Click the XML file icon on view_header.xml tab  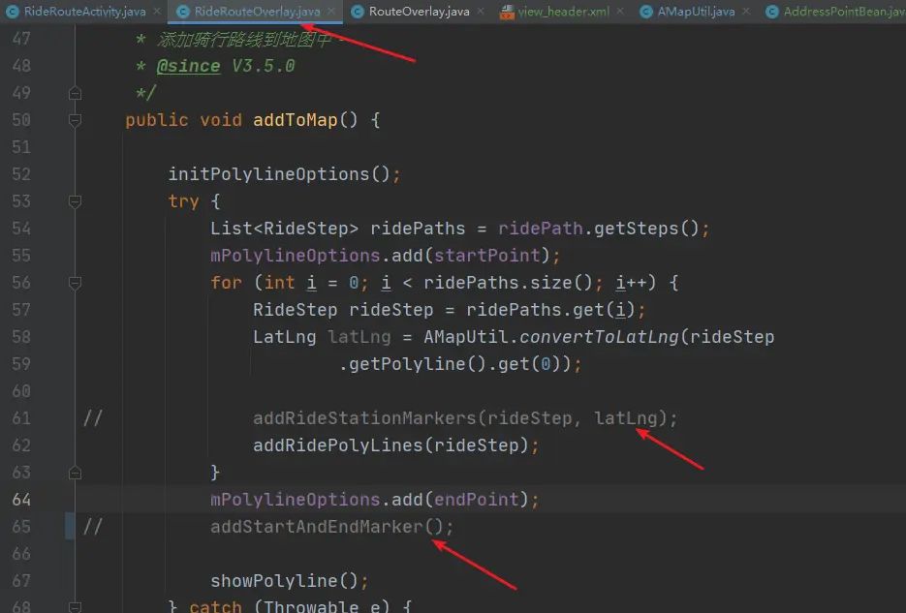pos(507,12)
